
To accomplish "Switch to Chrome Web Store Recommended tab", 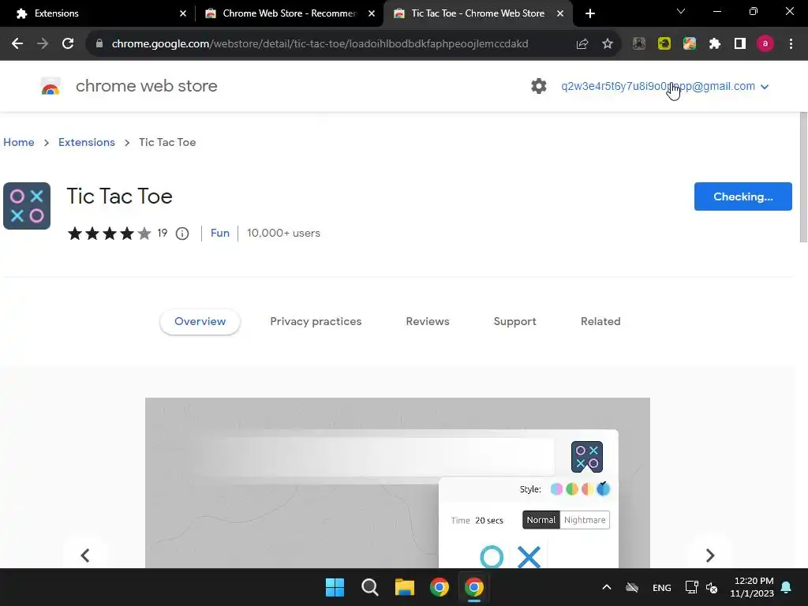I will 289,13.
